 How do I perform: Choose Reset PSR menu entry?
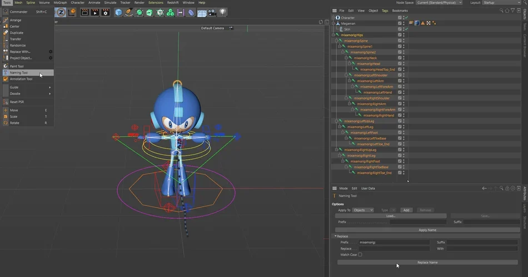click(28, 102)
